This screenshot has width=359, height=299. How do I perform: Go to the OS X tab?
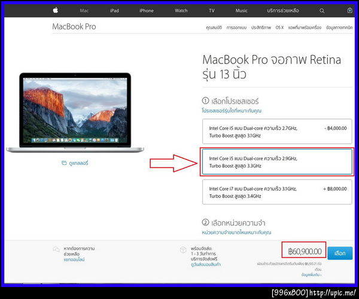(x=279, y=28)
